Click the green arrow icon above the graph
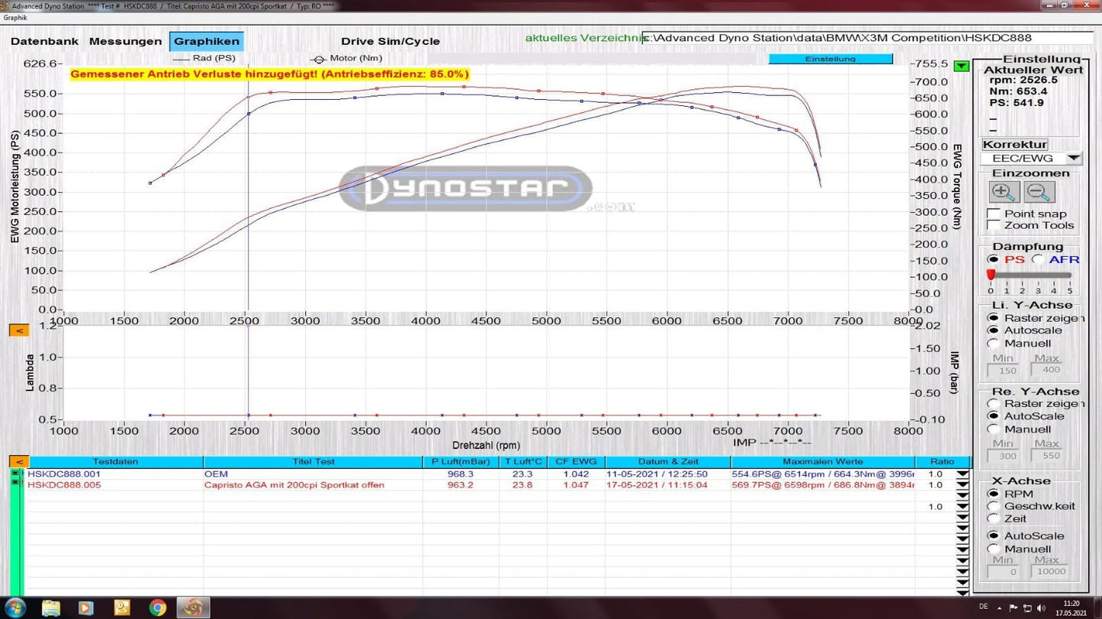The image size is (1102, 619). point(960,65)
